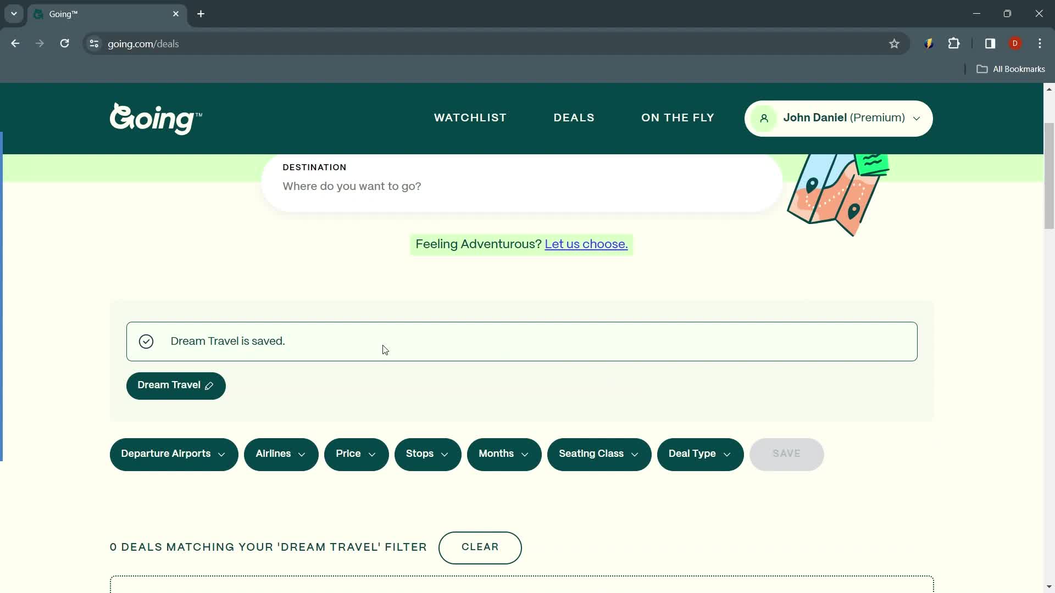This screenshot has width=1055, height=593.
Task: Click the bookmark star icon in browser
Action: 894,43
